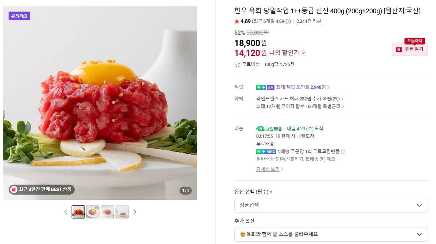Click the next image arrow below photo
Image resolution: width=436 pixels, height=244 pixels.
[135, 212]
